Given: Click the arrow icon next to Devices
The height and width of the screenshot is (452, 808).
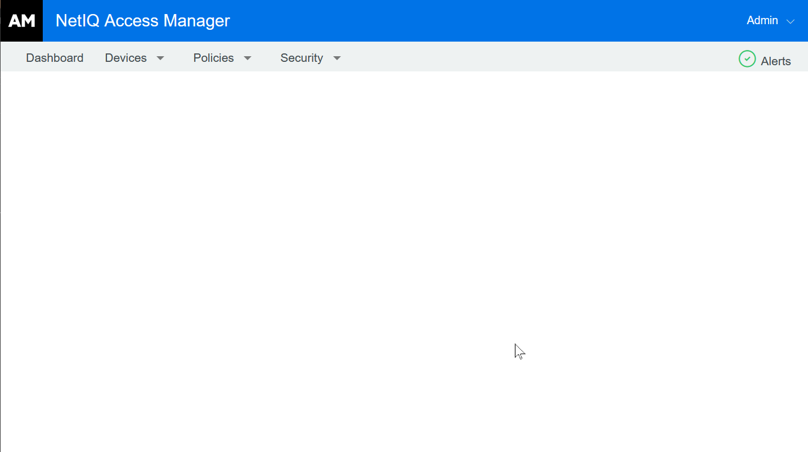Looking at the screenshot, I should pos(160,57).
